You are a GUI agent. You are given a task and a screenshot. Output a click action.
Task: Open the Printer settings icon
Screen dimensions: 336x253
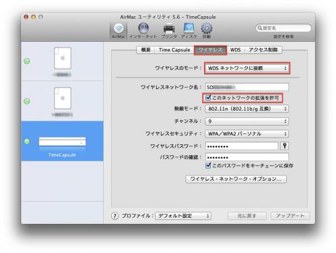pyautogui.click(x=169, y=30)
